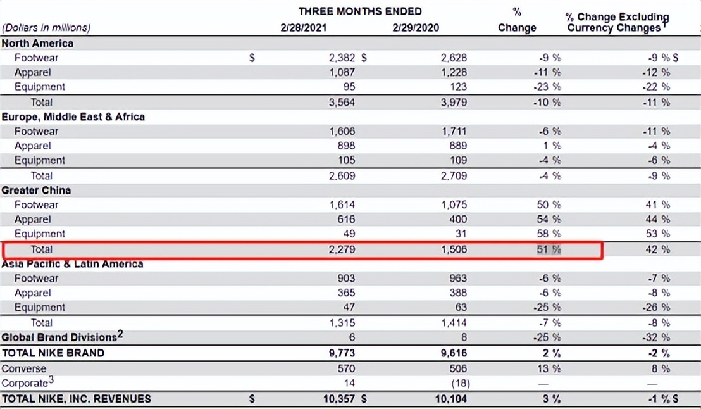The height and width of the screenshot is (409, 701).
Task: Click the Converse row label
Action: click(24, 368)
